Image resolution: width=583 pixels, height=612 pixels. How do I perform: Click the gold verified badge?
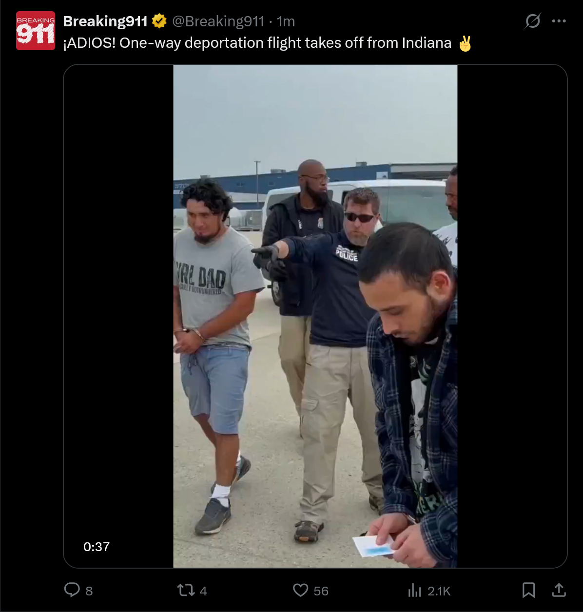(x=159, y=21)
